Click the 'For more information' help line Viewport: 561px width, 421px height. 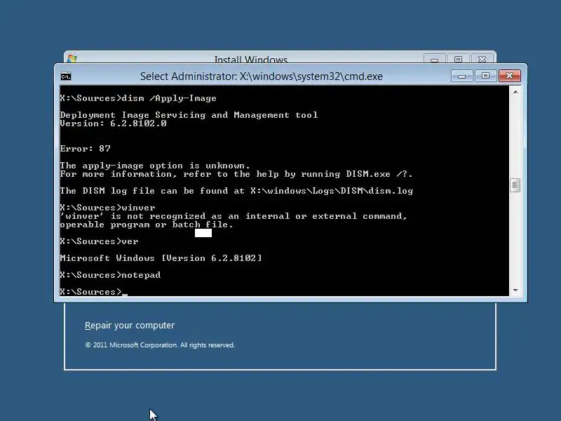(x=236, y=174)
